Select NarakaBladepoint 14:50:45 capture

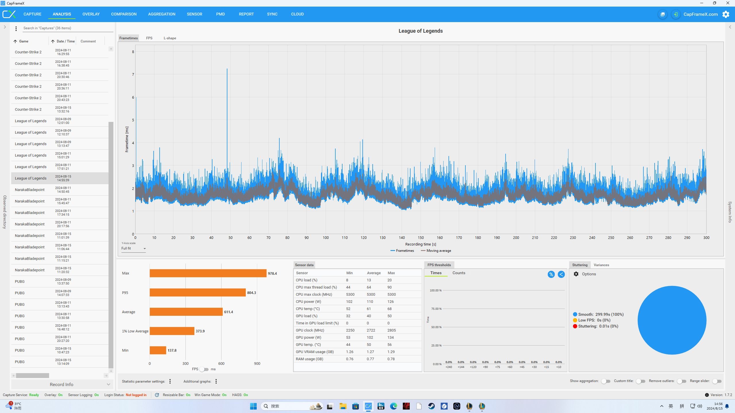[60, 190]
